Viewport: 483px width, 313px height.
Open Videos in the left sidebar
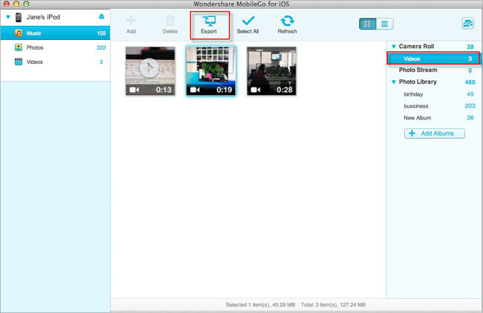pyautogui.click(x=55, y=62)
